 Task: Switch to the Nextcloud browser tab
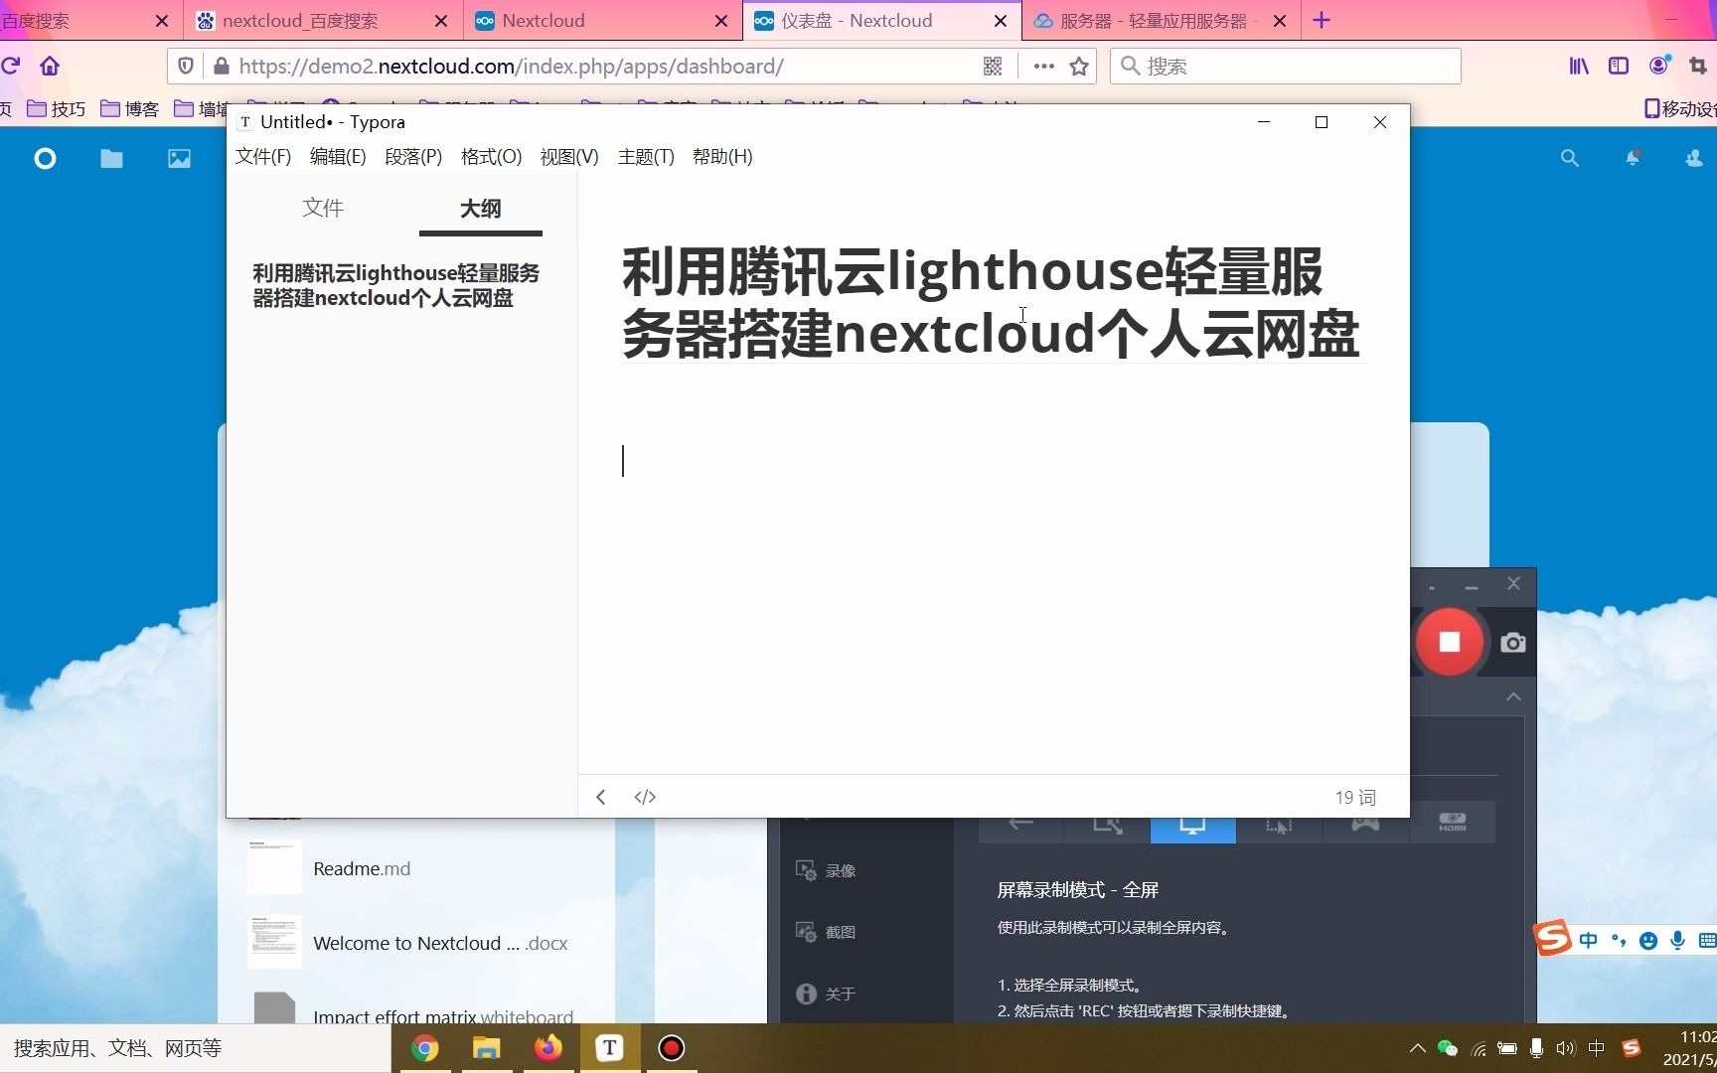point(603,21)
